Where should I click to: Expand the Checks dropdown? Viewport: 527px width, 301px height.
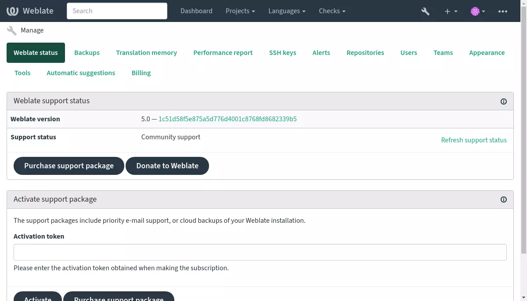[332, 11]
